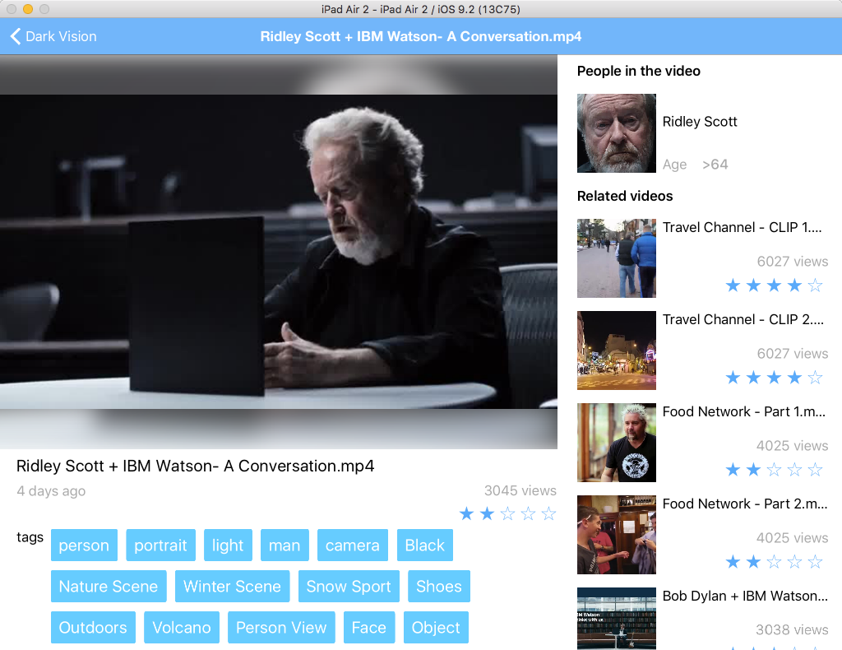Open Food Network Part 2 thumbnail
Screen dimensions: 842x650
[x=617, y=535]
